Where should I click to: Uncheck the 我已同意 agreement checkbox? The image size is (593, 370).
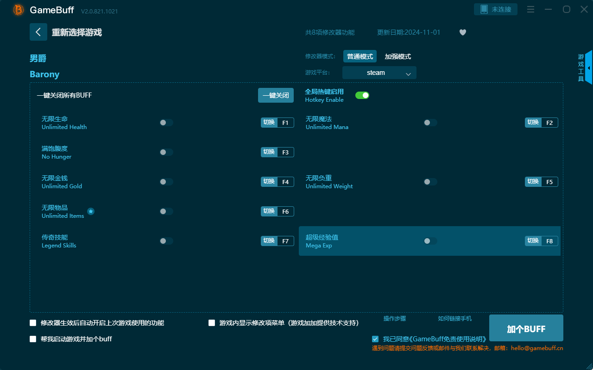pos(375,339)
